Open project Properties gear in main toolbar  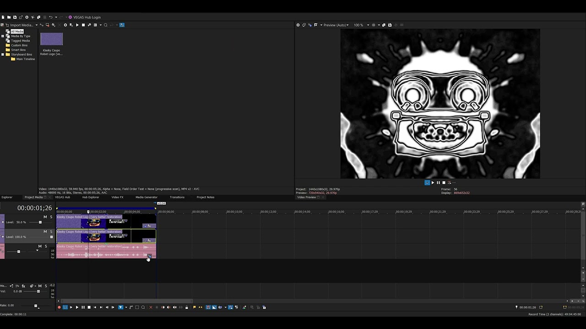pyautogui.click(x=27, y=17)
